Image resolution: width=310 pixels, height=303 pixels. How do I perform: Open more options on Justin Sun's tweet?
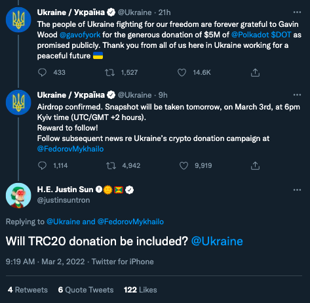pos(297,190)
